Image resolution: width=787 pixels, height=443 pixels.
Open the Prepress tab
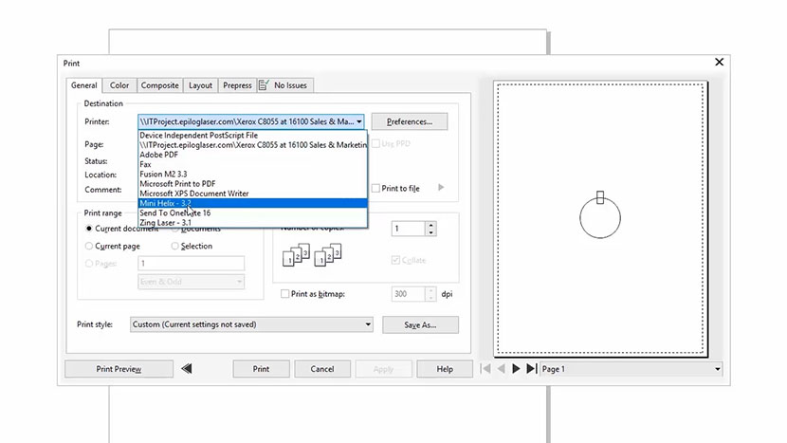pyautogui.click(x=237, y=85)
